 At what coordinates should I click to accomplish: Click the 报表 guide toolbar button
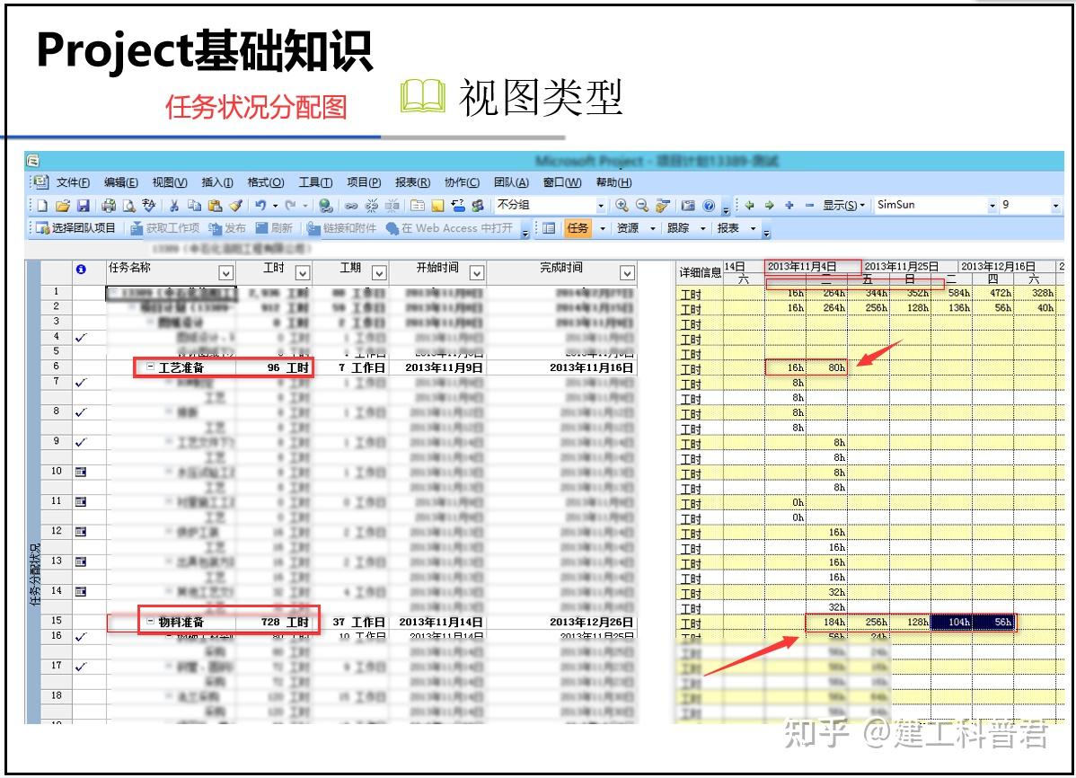click(728, 228)
